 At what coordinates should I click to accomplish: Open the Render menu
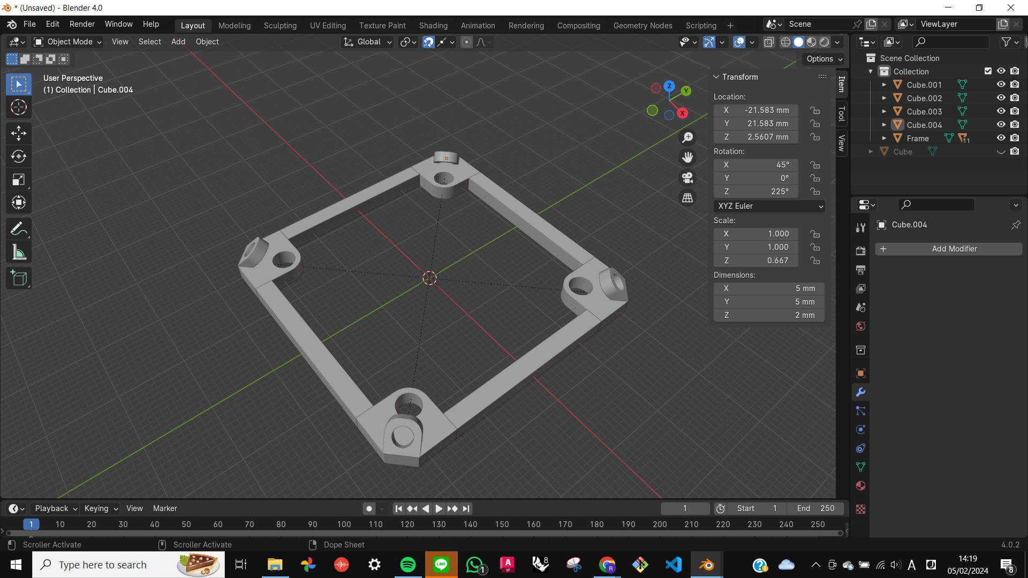pyautogui.click(x=82, y=25)
